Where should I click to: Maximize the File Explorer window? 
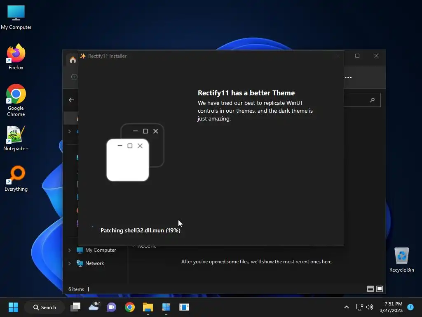coord(357,56)
